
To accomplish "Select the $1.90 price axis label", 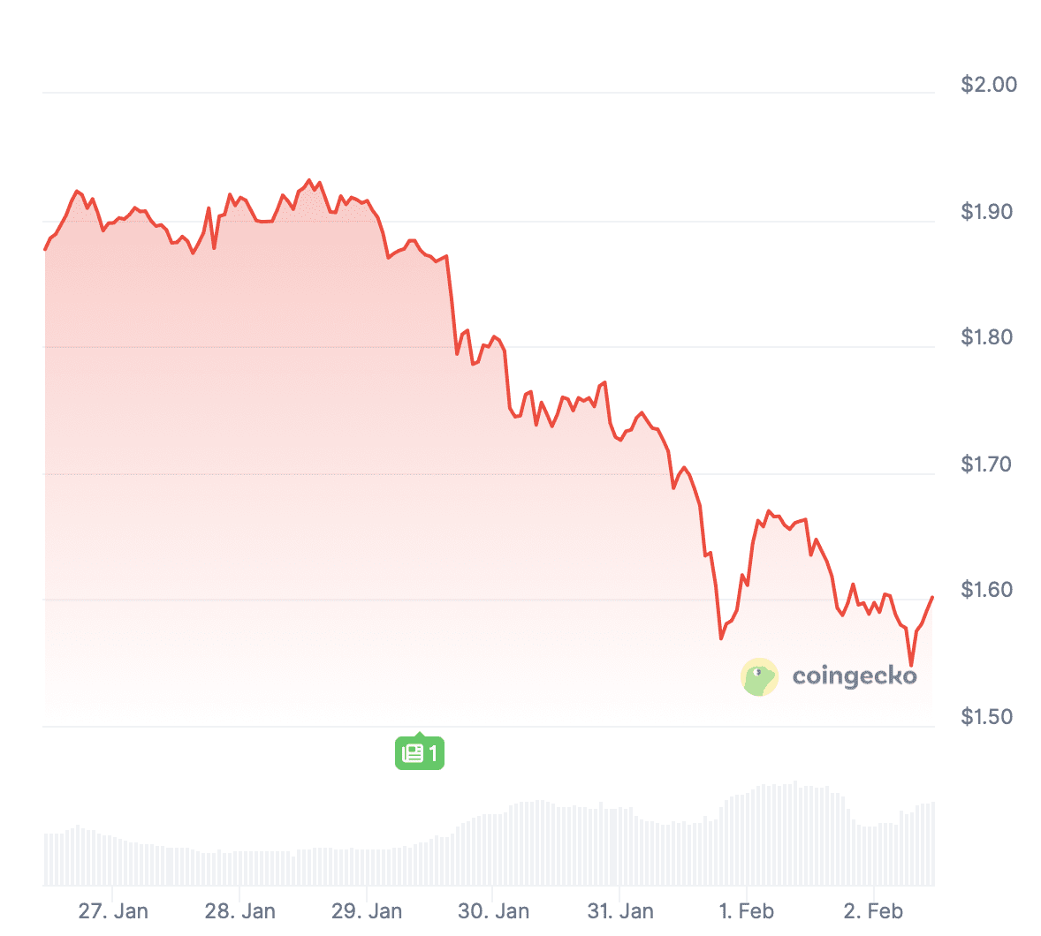I will coord(986,212).
